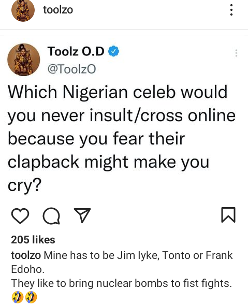Tap the toolzo username in post header

58,10
